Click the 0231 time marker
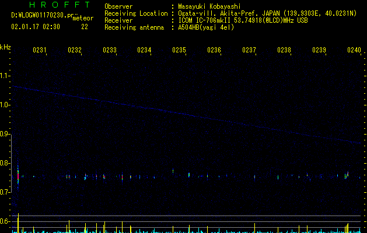Image resolution: width=367 pixels, height=233 pixels. pos(40,50)
